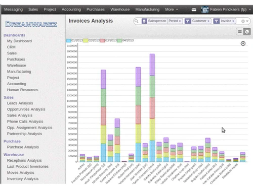
Task: Open Purchase Analysis report
Action: click(x=23, y=147)
